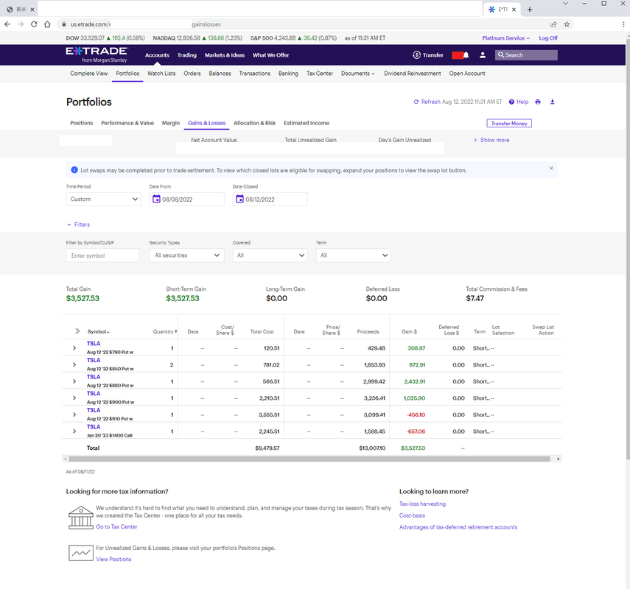Expand the TSLA $910 Put row
The height and width of the screenshot is (589, 630).
pyautogui.click(x=74, y=415)
